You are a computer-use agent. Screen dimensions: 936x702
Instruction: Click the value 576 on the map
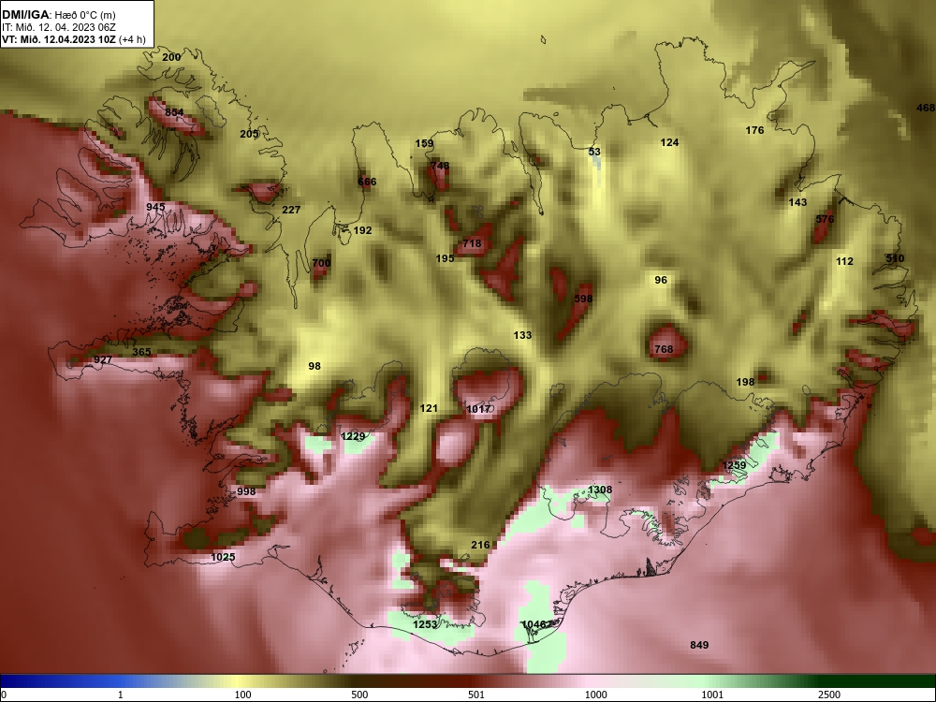(825, 219)
